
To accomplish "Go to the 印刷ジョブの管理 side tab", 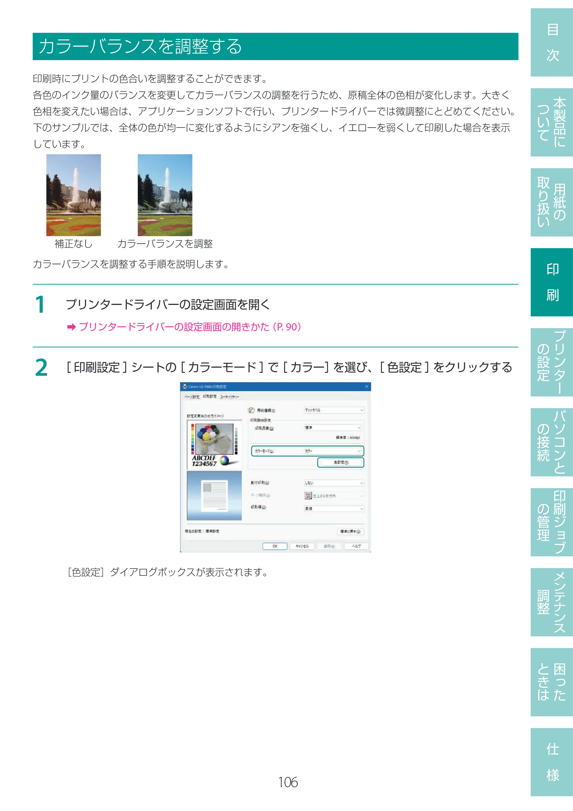I will (552, 522).
